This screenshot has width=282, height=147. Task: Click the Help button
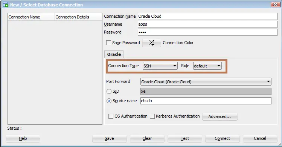23,139
